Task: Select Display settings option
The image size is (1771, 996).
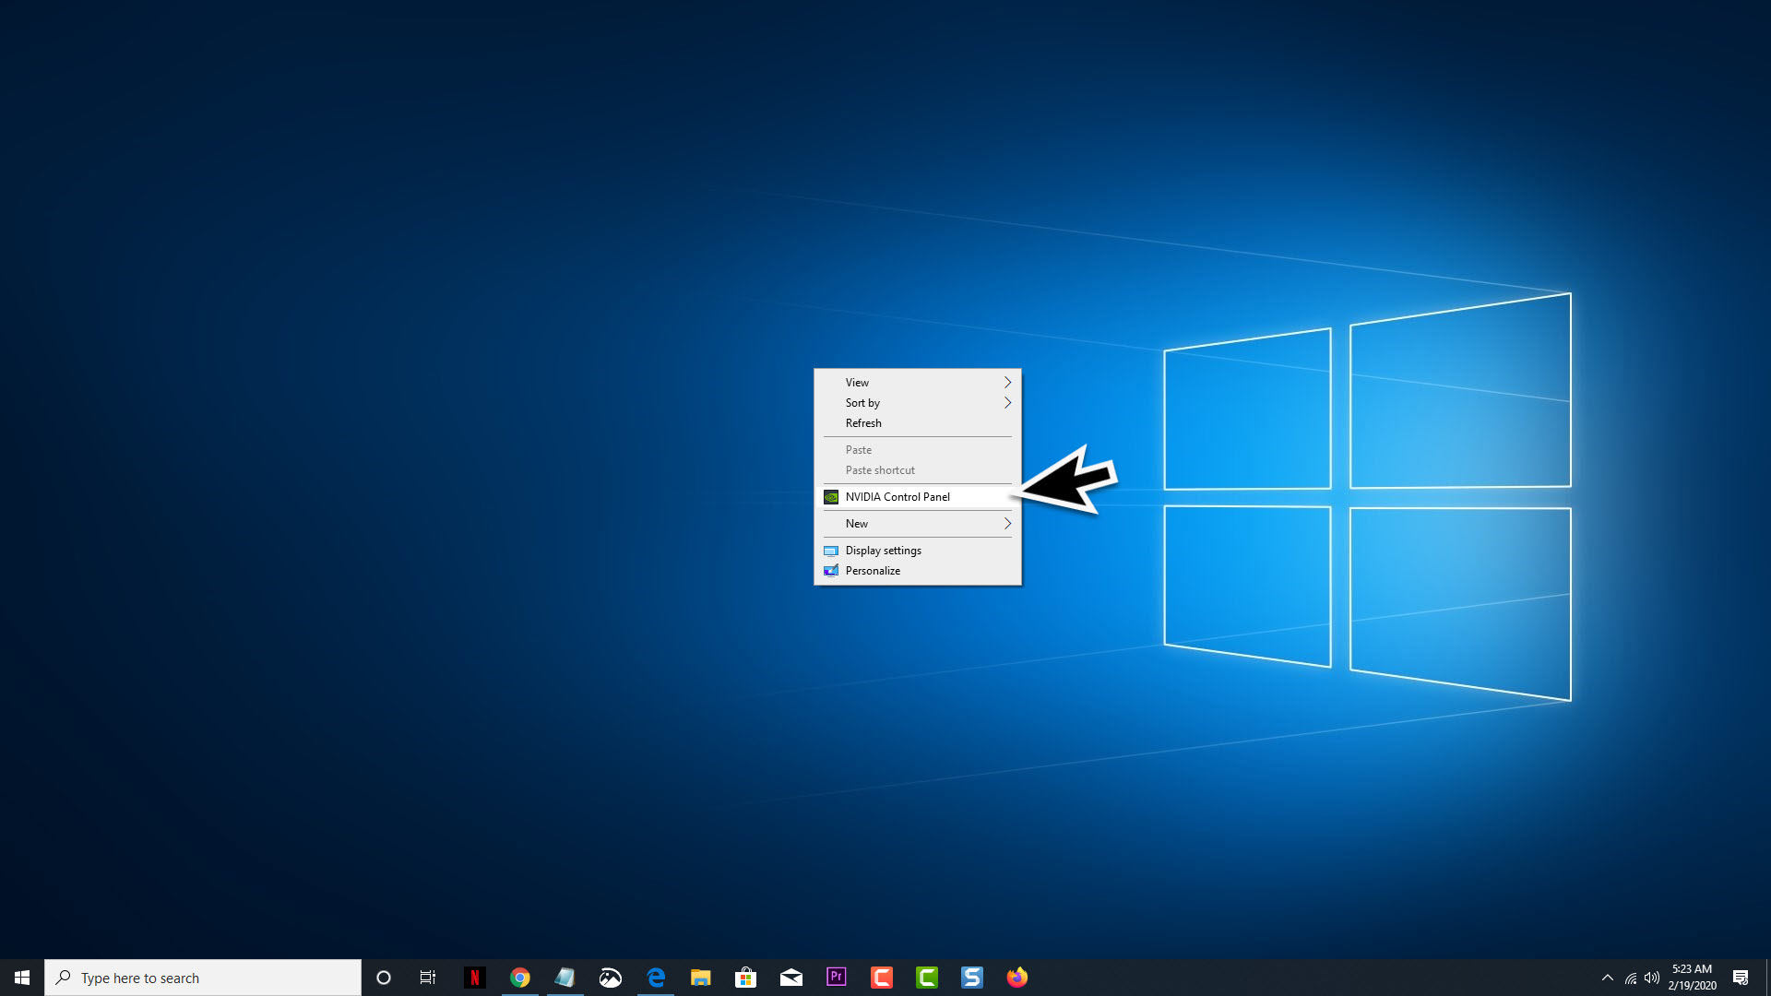Action: tap(883, 550)
